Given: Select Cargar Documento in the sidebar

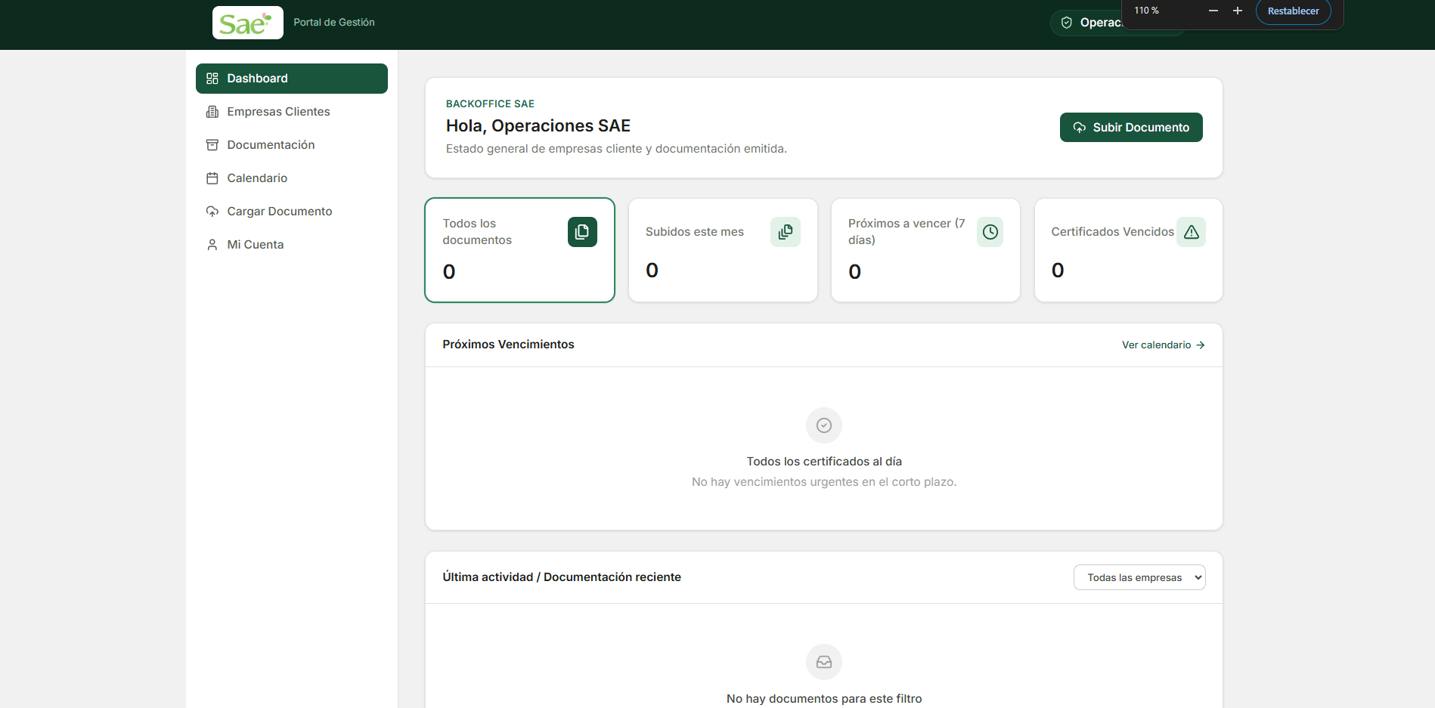Looking at the screenshot, I should tap(291, 212).
